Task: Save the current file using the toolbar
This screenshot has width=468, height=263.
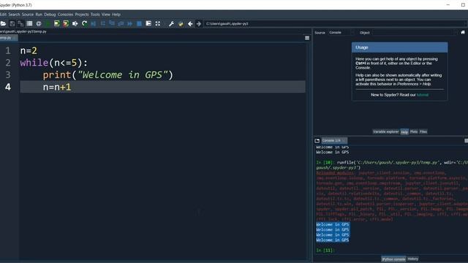Action: pos(12,23)
